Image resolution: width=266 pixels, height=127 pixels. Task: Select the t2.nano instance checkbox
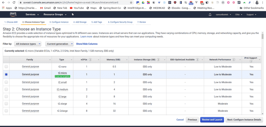click(6, 67)
